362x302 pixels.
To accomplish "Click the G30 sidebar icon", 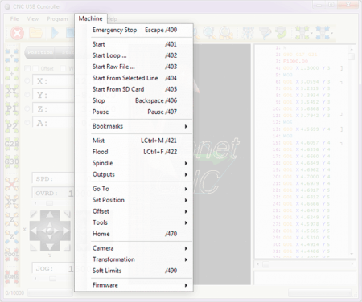I will 11,161.
